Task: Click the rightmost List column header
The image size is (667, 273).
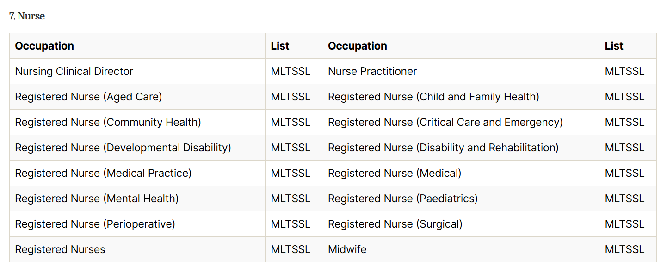Action: pyautogui.click(x=614, y=46)
